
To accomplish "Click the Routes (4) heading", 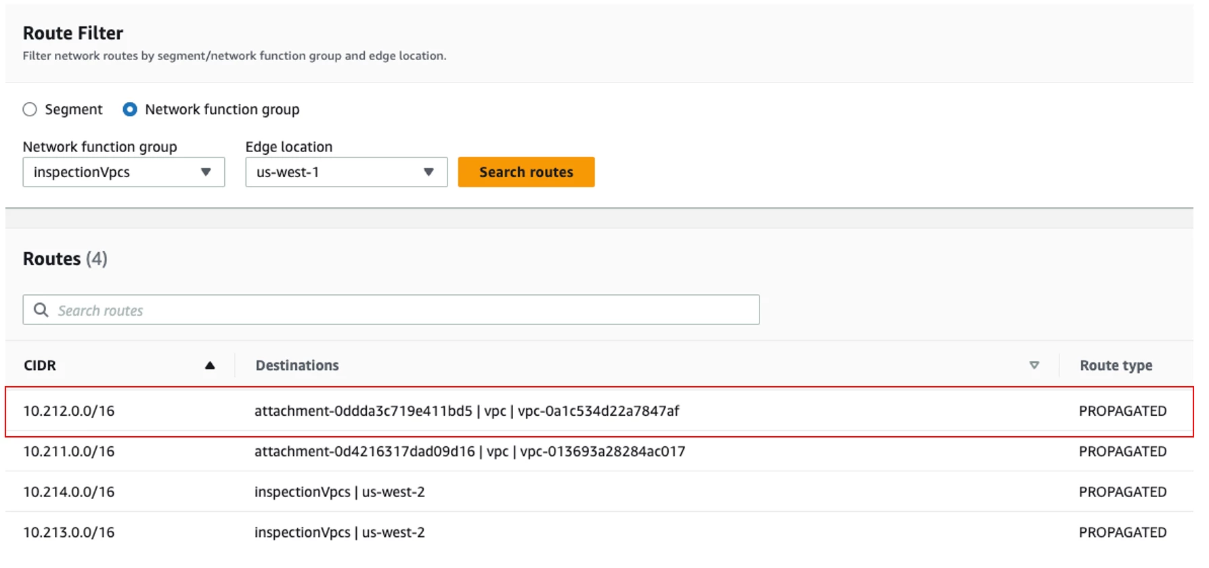I will click(65, 259).
